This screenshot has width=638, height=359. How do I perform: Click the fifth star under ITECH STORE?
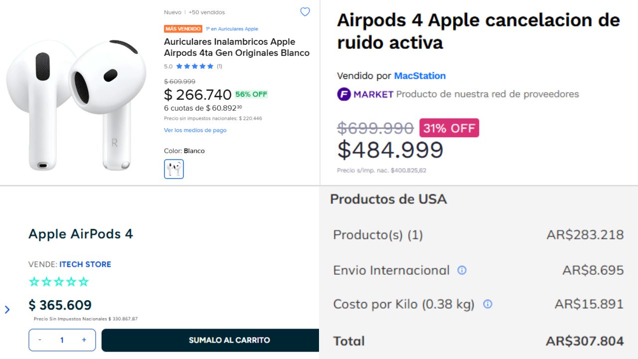point(84,282)
